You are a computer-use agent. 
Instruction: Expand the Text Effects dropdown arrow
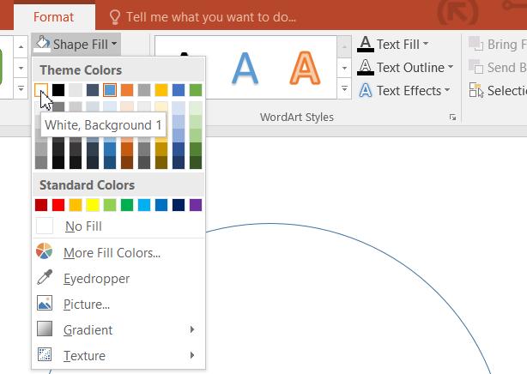[447, 90]
